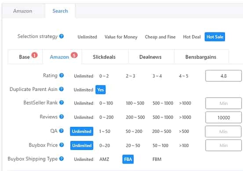Open the Amazon filter sub-tab
The image size is (243, 171).
pyautogui.click(x=62, y=57)
